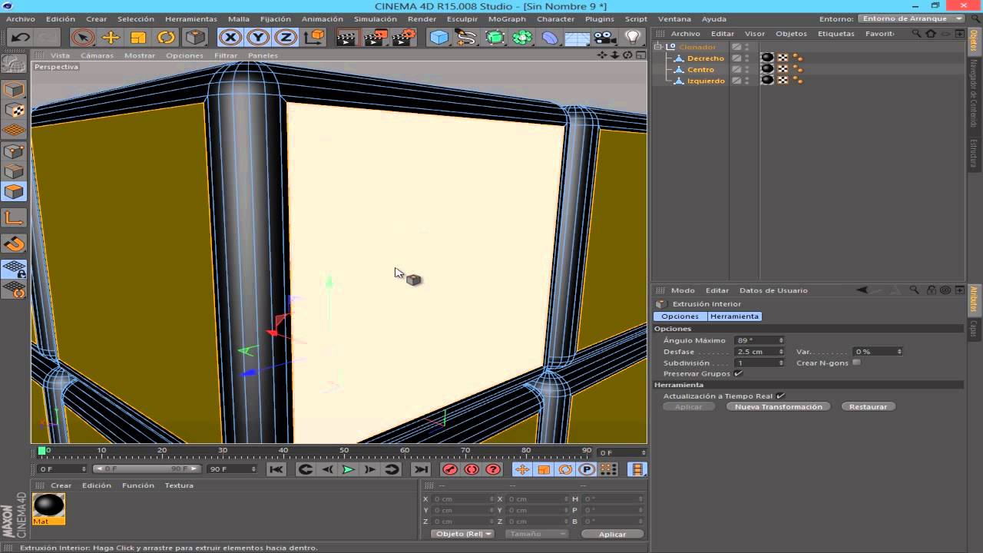Activate the Move tool in the top toolbar

point(111,37)
